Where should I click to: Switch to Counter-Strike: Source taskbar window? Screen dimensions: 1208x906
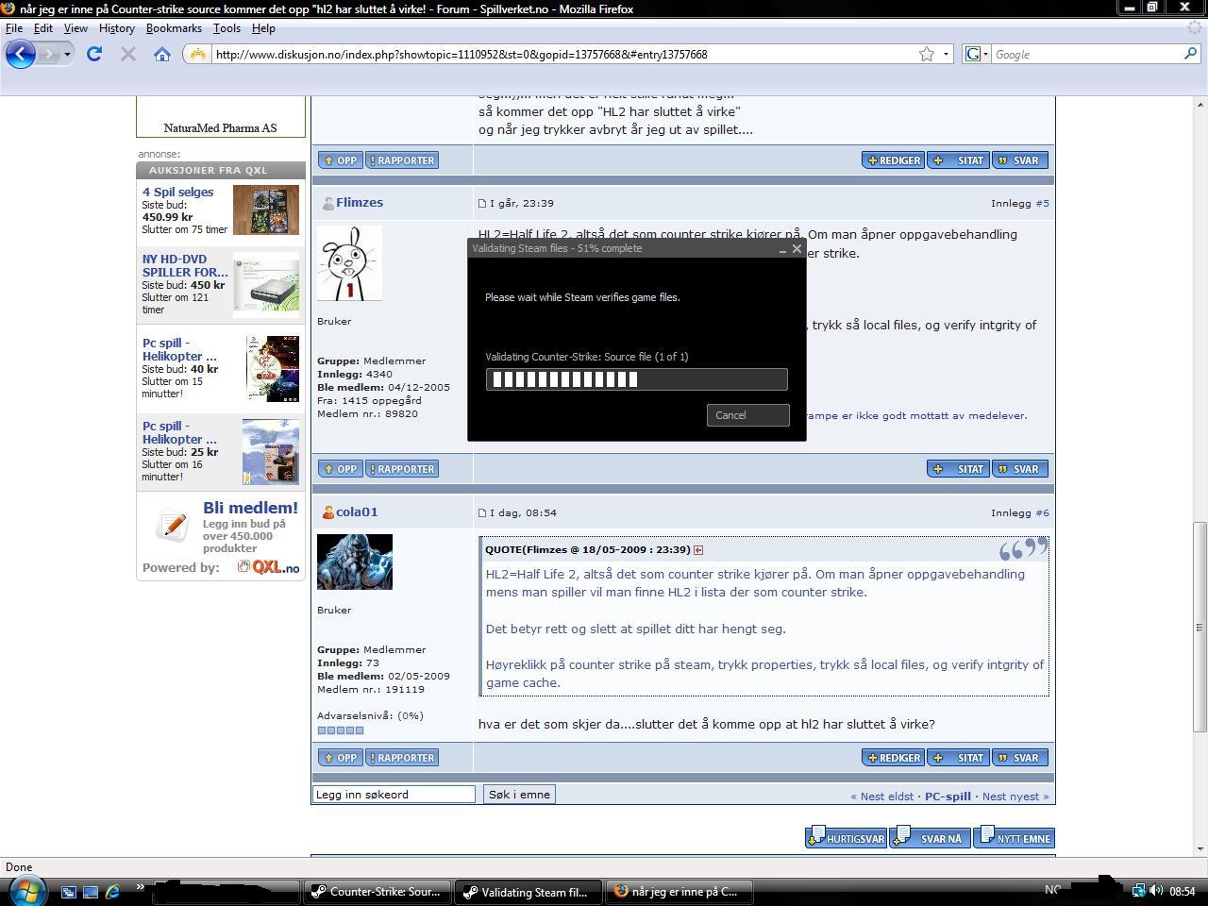(x=377, y=892)
